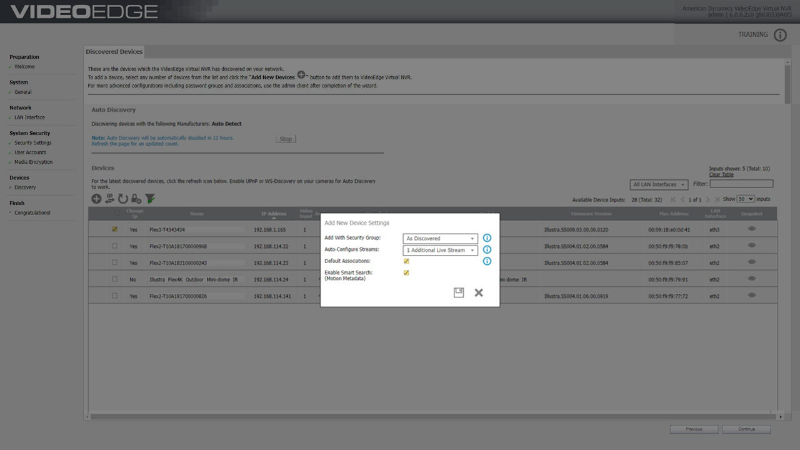The image size is (800, 450).
Task: Click the Change IP toolbar icon
Action: [109, 199]
